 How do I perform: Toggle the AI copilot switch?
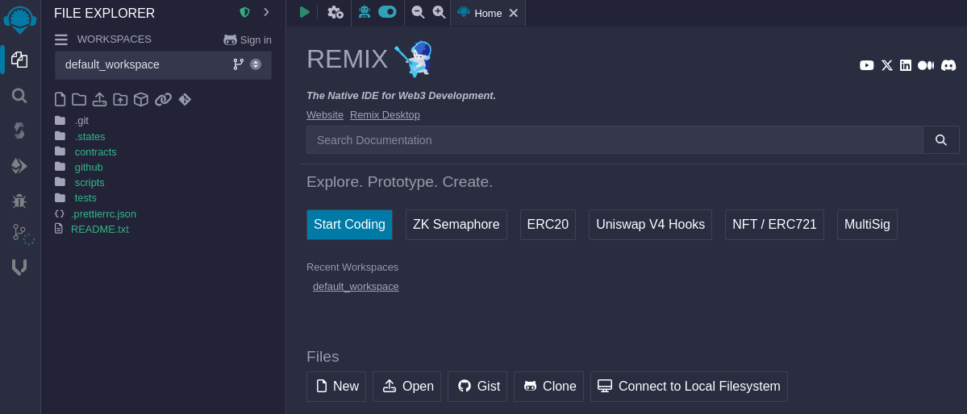387,12
